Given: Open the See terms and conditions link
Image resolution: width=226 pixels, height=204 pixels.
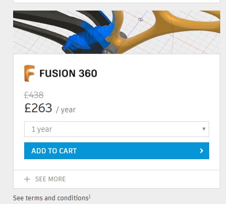Looking at the screenshot, I should click(50, 198).
